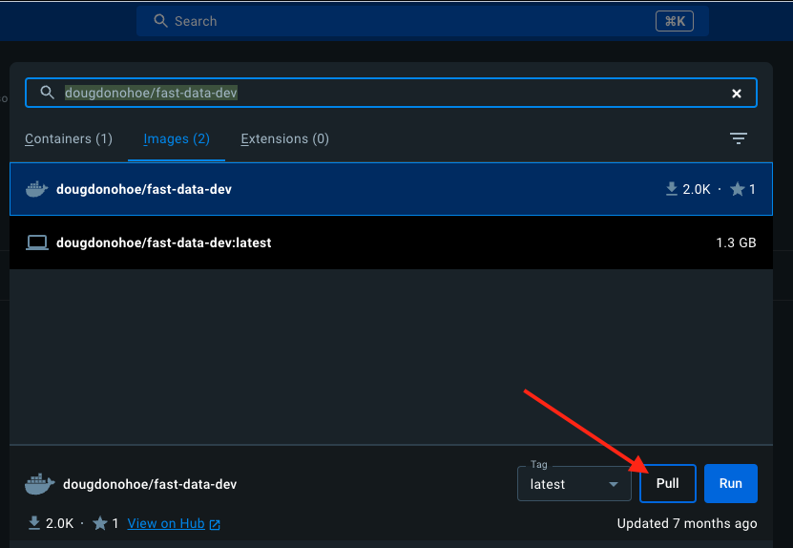Click the magnifier icon in top Search bar
The width and height of the screenshot is (793, 548).
(161, 21)
